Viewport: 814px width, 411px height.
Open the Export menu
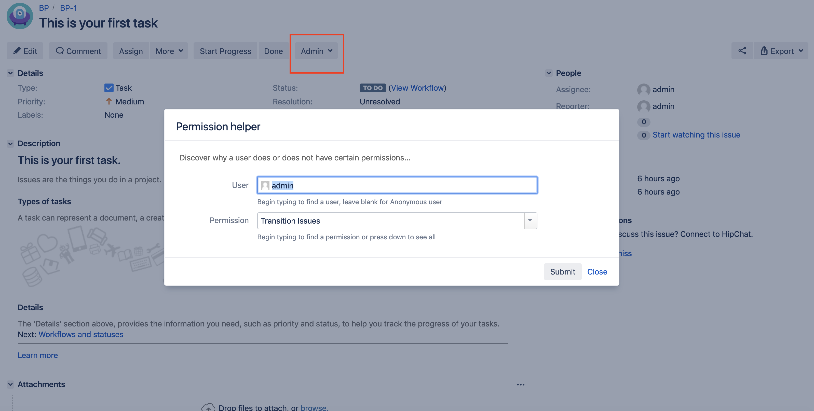click(x=781, y=50)
